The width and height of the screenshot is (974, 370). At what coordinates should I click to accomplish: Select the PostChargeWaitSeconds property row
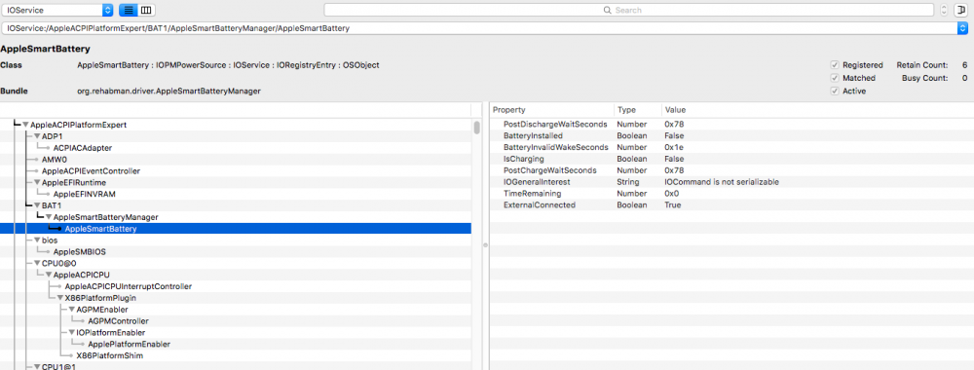pyautogui.click(x=731, y=170)
